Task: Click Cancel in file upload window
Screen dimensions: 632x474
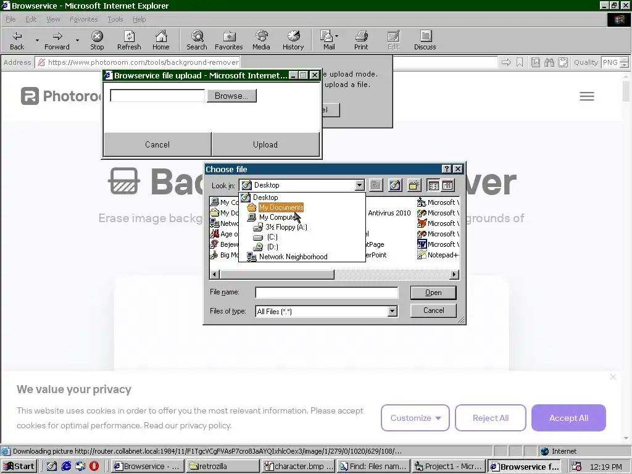Action: (x=157, y=144)
